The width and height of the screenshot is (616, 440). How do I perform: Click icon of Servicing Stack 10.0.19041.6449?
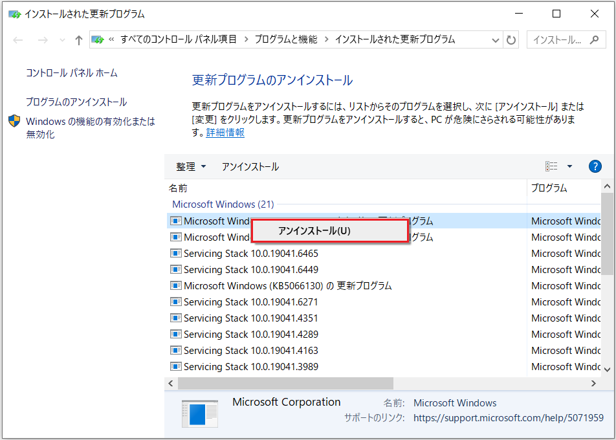point(175,269)
